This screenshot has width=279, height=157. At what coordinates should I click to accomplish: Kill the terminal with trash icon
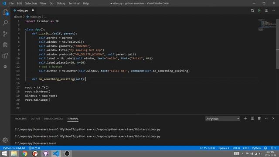click(259, 119)
